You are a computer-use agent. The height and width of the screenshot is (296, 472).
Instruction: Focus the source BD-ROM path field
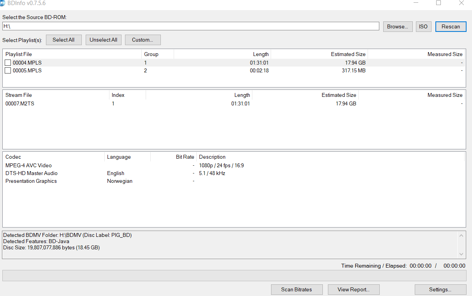(x=191, y=26)
